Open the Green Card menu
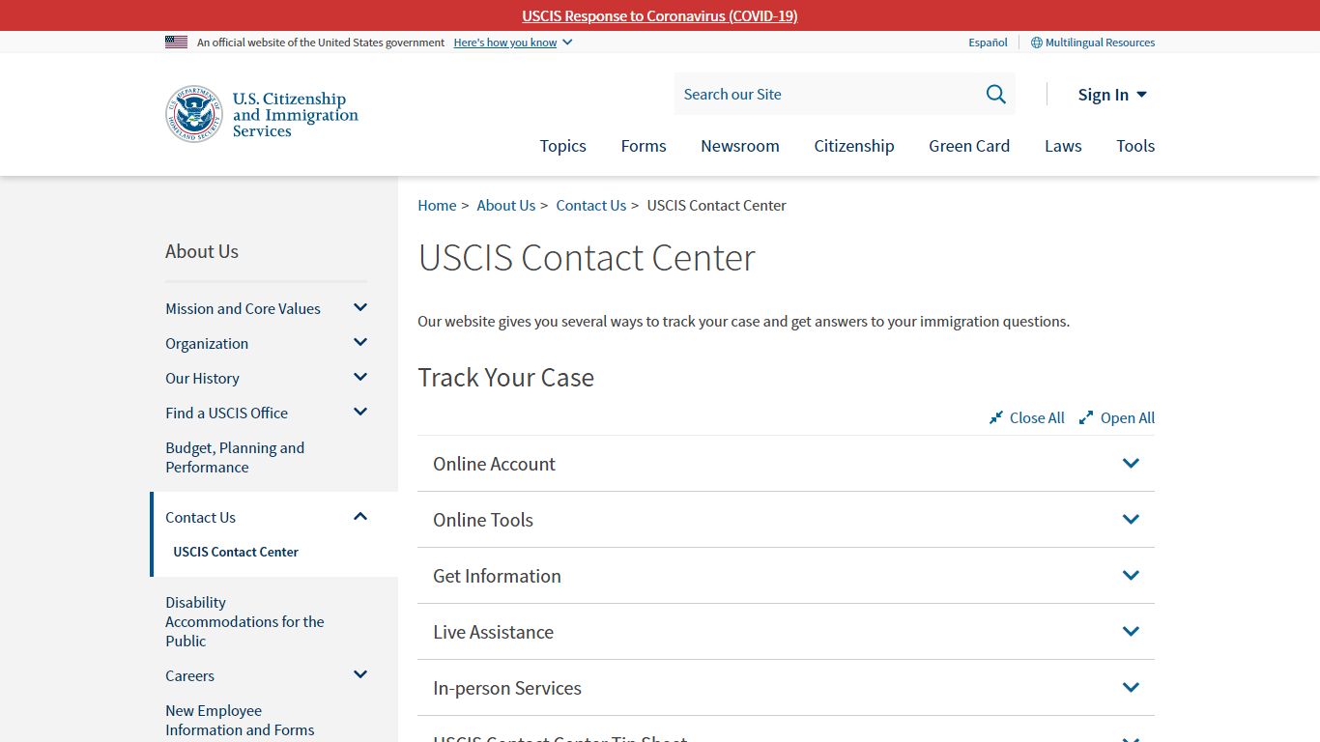 pos(969,146)
